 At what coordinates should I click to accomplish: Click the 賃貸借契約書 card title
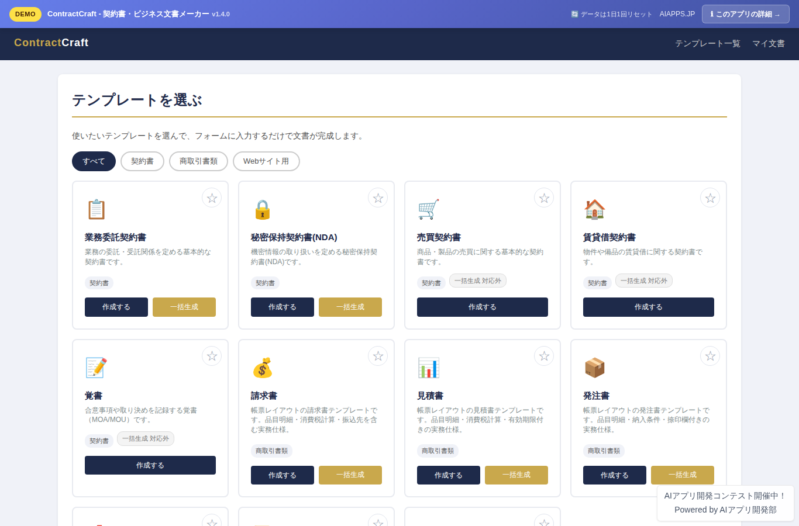click(609, 237)
